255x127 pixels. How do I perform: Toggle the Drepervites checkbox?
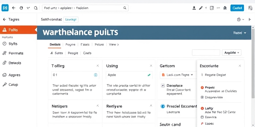point(202,97)
